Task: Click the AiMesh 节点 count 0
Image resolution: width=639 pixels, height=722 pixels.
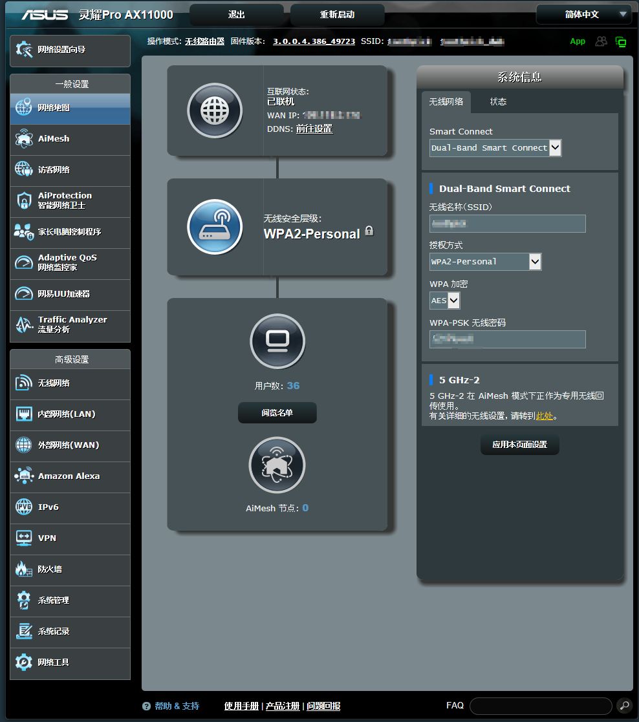Action: 305,508
